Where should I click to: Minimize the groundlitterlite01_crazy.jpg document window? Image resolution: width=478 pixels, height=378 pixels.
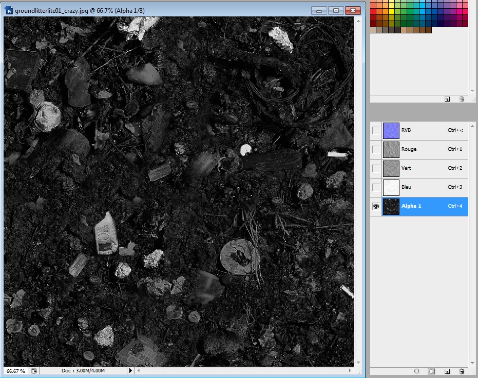[319, 11]
